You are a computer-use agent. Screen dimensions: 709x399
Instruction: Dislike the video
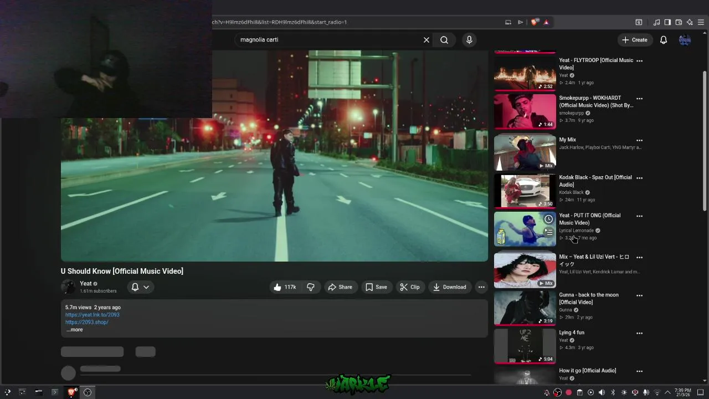coord(311,287)
